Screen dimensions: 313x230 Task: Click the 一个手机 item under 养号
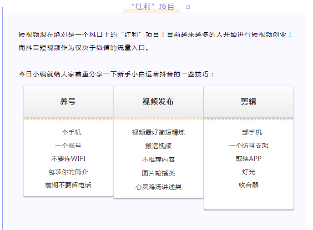tap(68, 132)
